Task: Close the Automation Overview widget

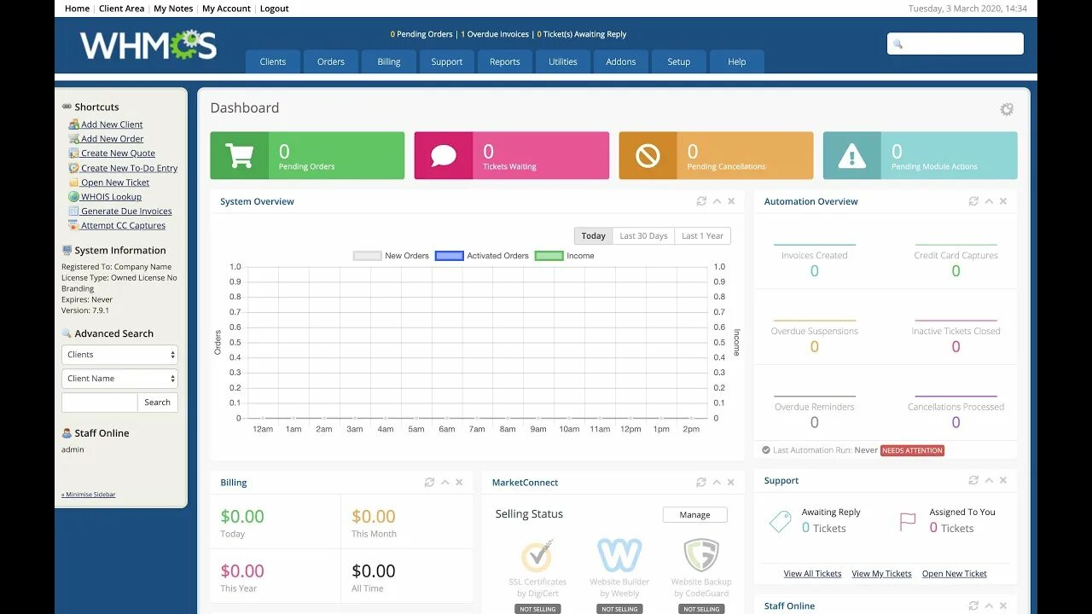Action: pos(1003,201)
